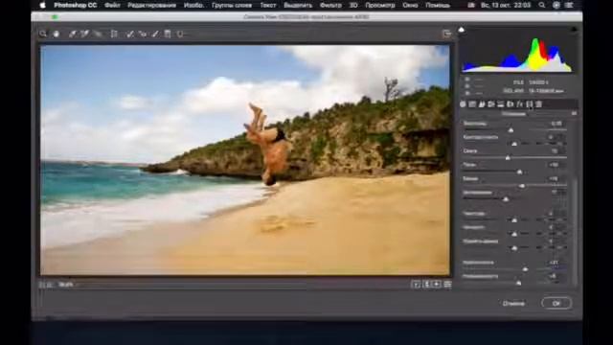Click the Texture slider handle
This screenshot has width=613, height=345.
[x=514, y=220]
